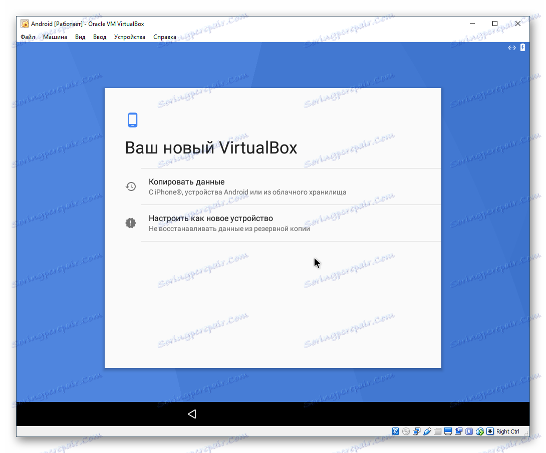The width and height of the screenshot is (546, 453).
Task: Open the Файл menu
Action: pos(28,37)
